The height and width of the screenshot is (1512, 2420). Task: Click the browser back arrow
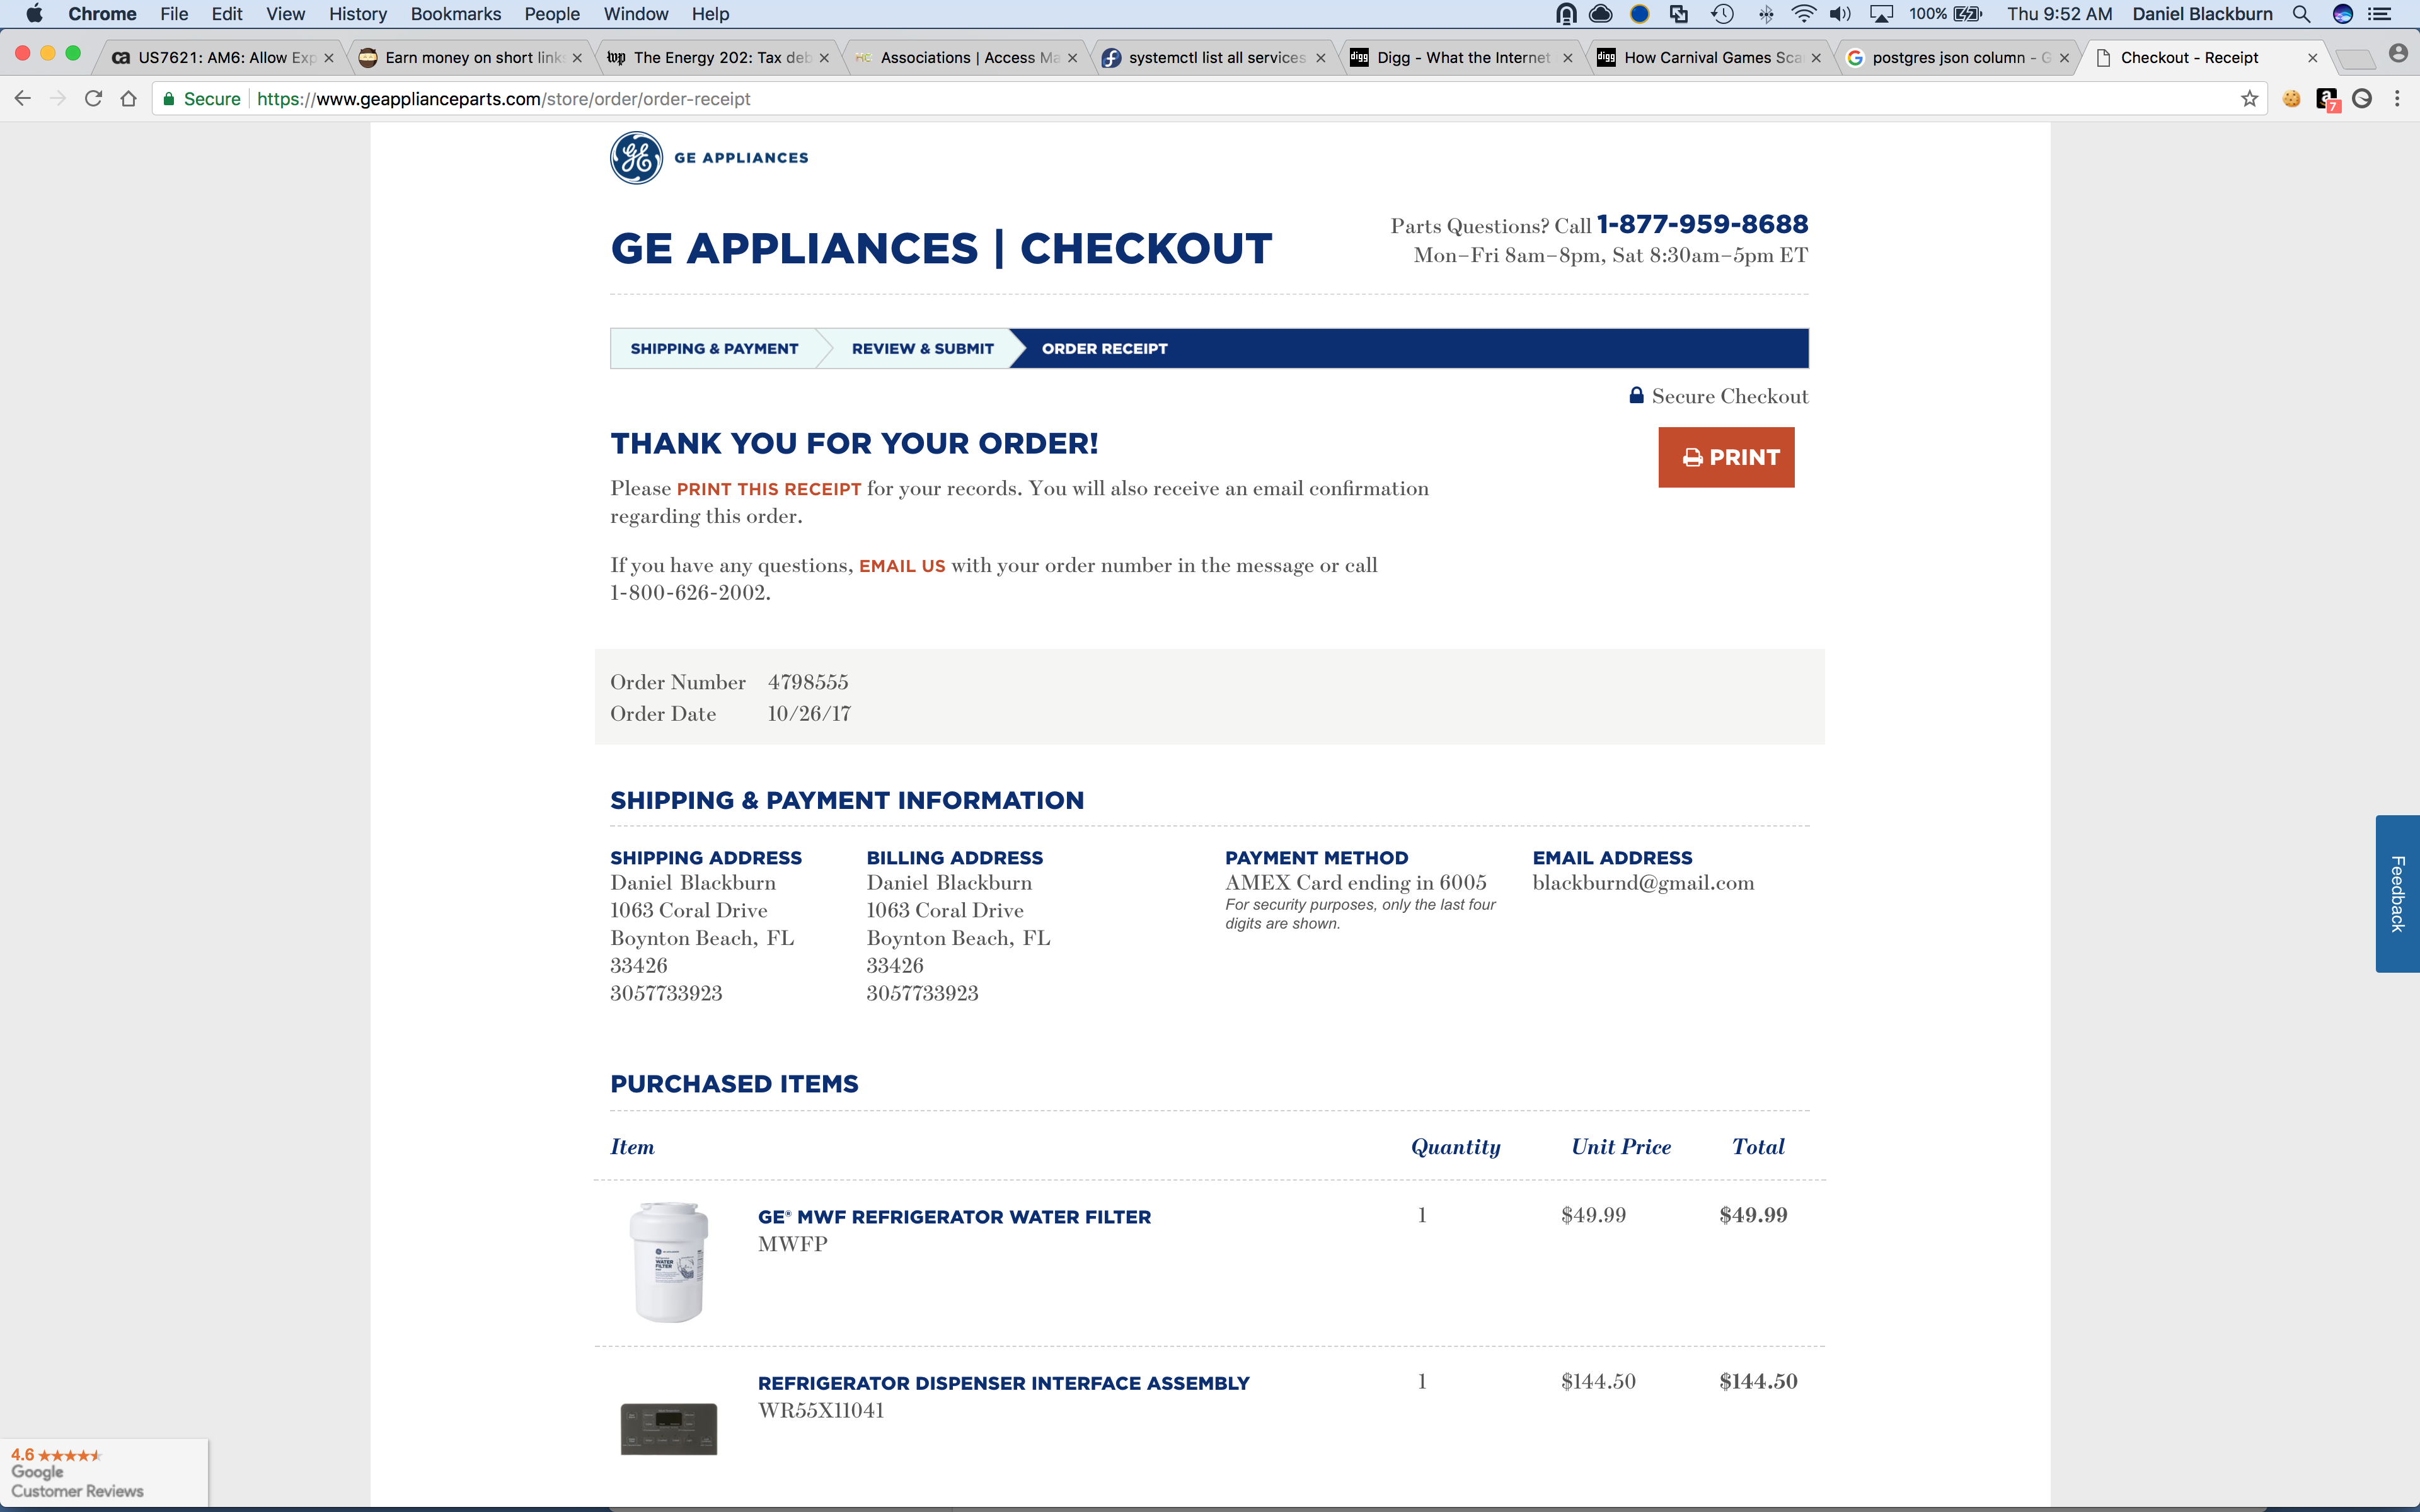[x=23, y=99]
